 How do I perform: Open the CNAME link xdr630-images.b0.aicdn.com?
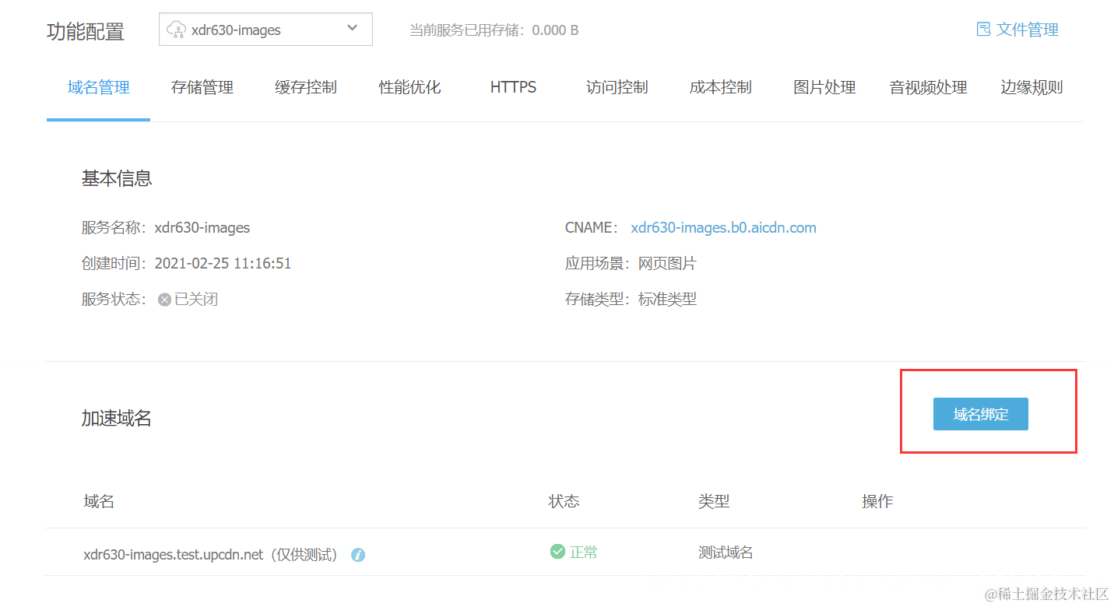click(723, 228)
